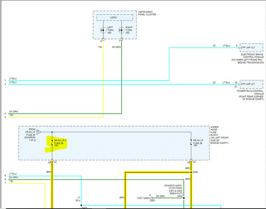Click the YEL label on line 7
Image resolution: width=266 pixels, height=209 pixels.
tap(11, 181)
